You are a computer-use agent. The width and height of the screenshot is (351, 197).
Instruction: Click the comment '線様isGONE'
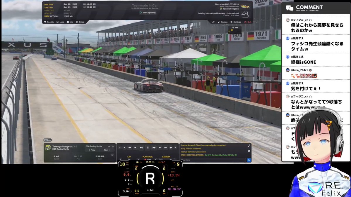tap(303, 62)
